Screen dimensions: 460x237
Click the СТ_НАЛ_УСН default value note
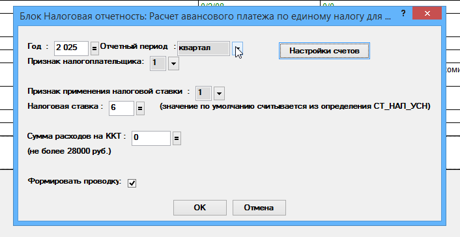(295, 106)
